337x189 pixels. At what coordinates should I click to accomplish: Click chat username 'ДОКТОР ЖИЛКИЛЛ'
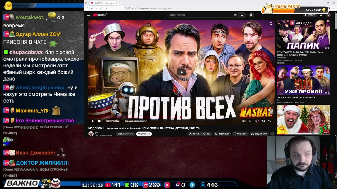[x=42, y=163]
